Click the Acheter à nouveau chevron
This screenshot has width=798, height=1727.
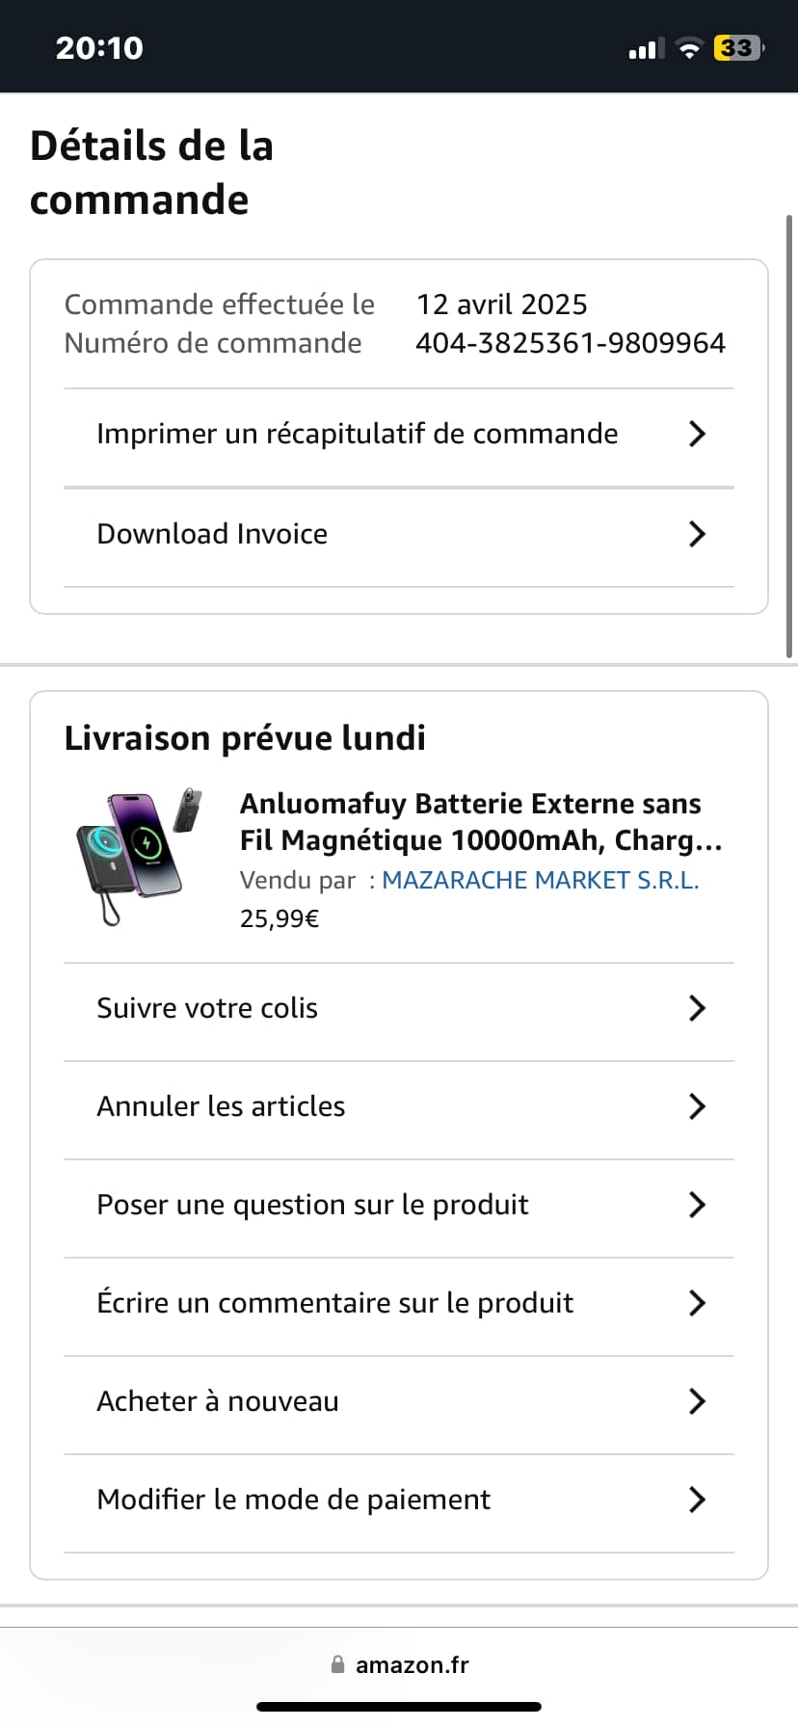[698, 1401]
